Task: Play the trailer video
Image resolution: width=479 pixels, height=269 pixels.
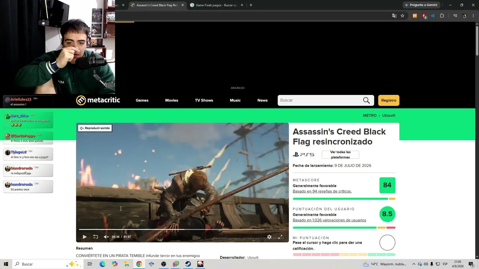Action: (x=85, y=237)
